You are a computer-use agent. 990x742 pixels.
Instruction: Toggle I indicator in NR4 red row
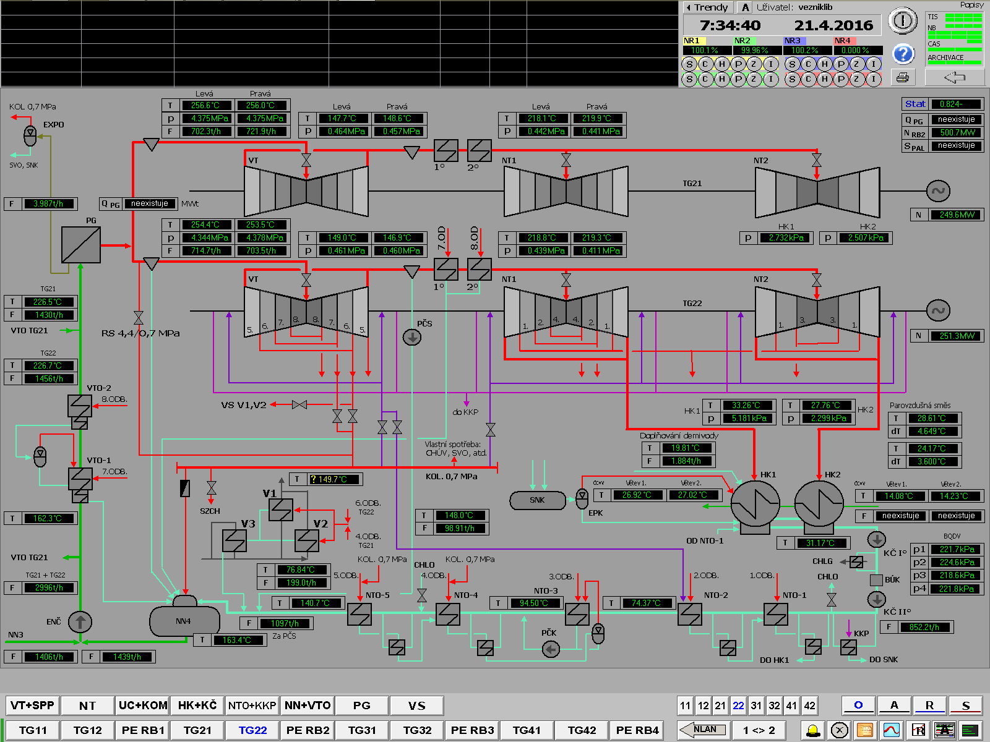(873, 79)
